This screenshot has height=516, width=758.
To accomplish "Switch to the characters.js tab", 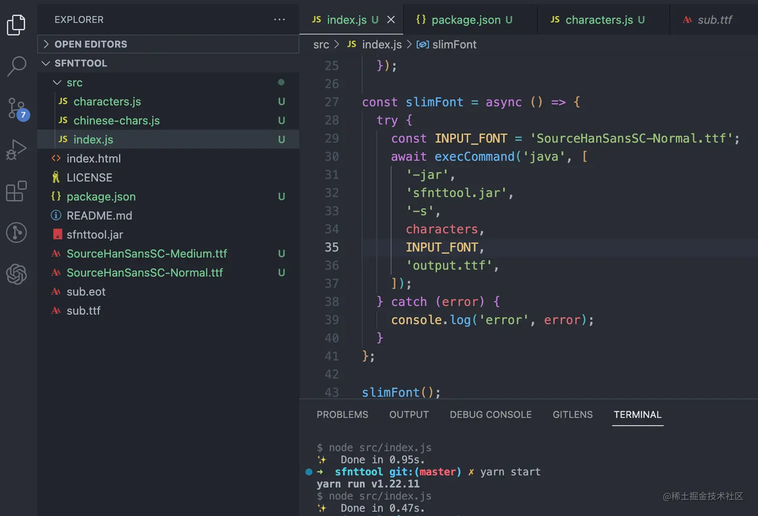I will click(603, 20).
